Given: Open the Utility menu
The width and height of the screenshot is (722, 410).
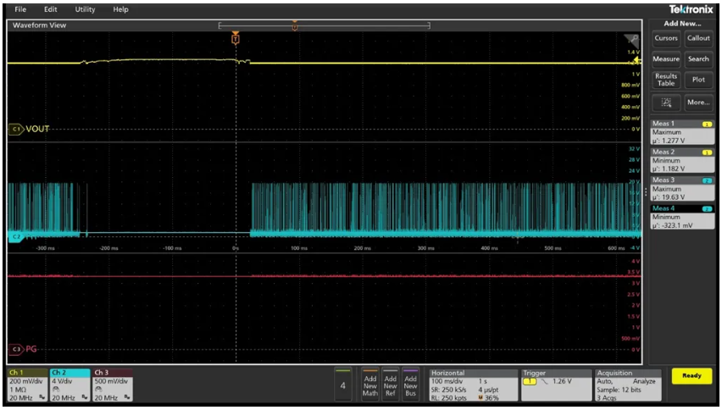Looking at the screenshot, I should pos(85,9).
